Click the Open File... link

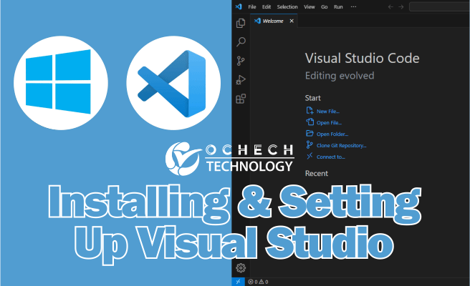[324, 122]
